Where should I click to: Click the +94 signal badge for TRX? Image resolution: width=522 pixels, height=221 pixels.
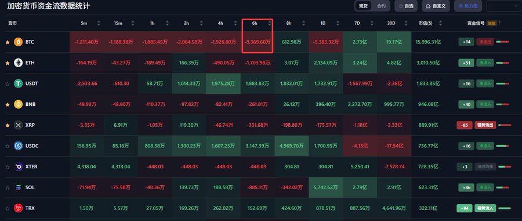pos(465,208)
